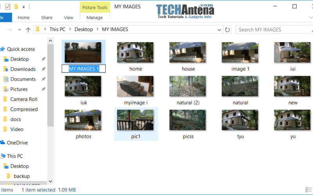The image size is (313, 195).
Task: Select the picss image thumbnail
Action: [x=187, y=120]
